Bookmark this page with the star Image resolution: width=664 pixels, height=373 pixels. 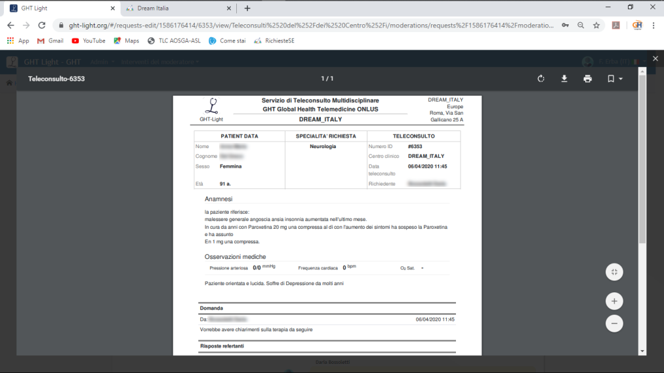[x=596, y=26]
